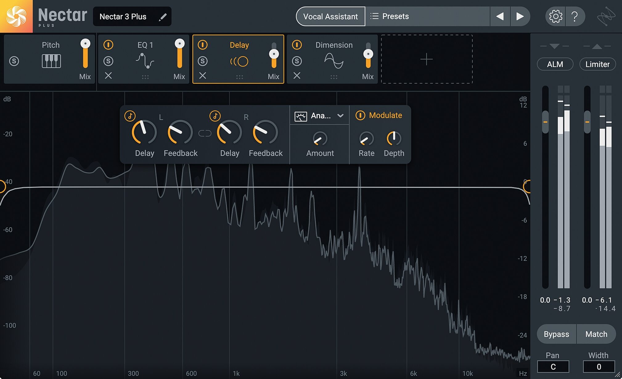622x379 pixels.
Task: Solo the EQ 1 module
Action: [108, 61]
